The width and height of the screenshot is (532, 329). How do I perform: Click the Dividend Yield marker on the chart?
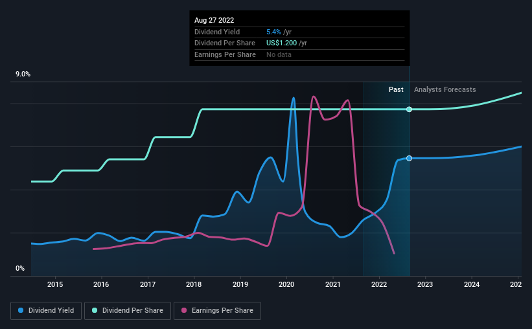click(409, 159)
